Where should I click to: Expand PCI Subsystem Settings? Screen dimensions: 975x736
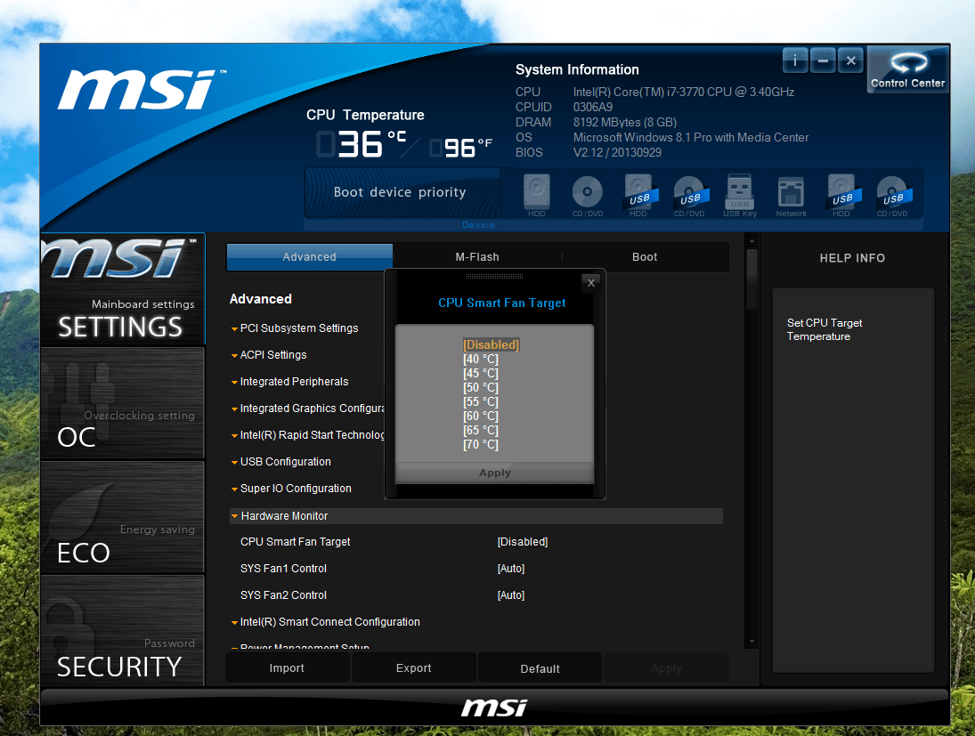click(x=294, y=328)
